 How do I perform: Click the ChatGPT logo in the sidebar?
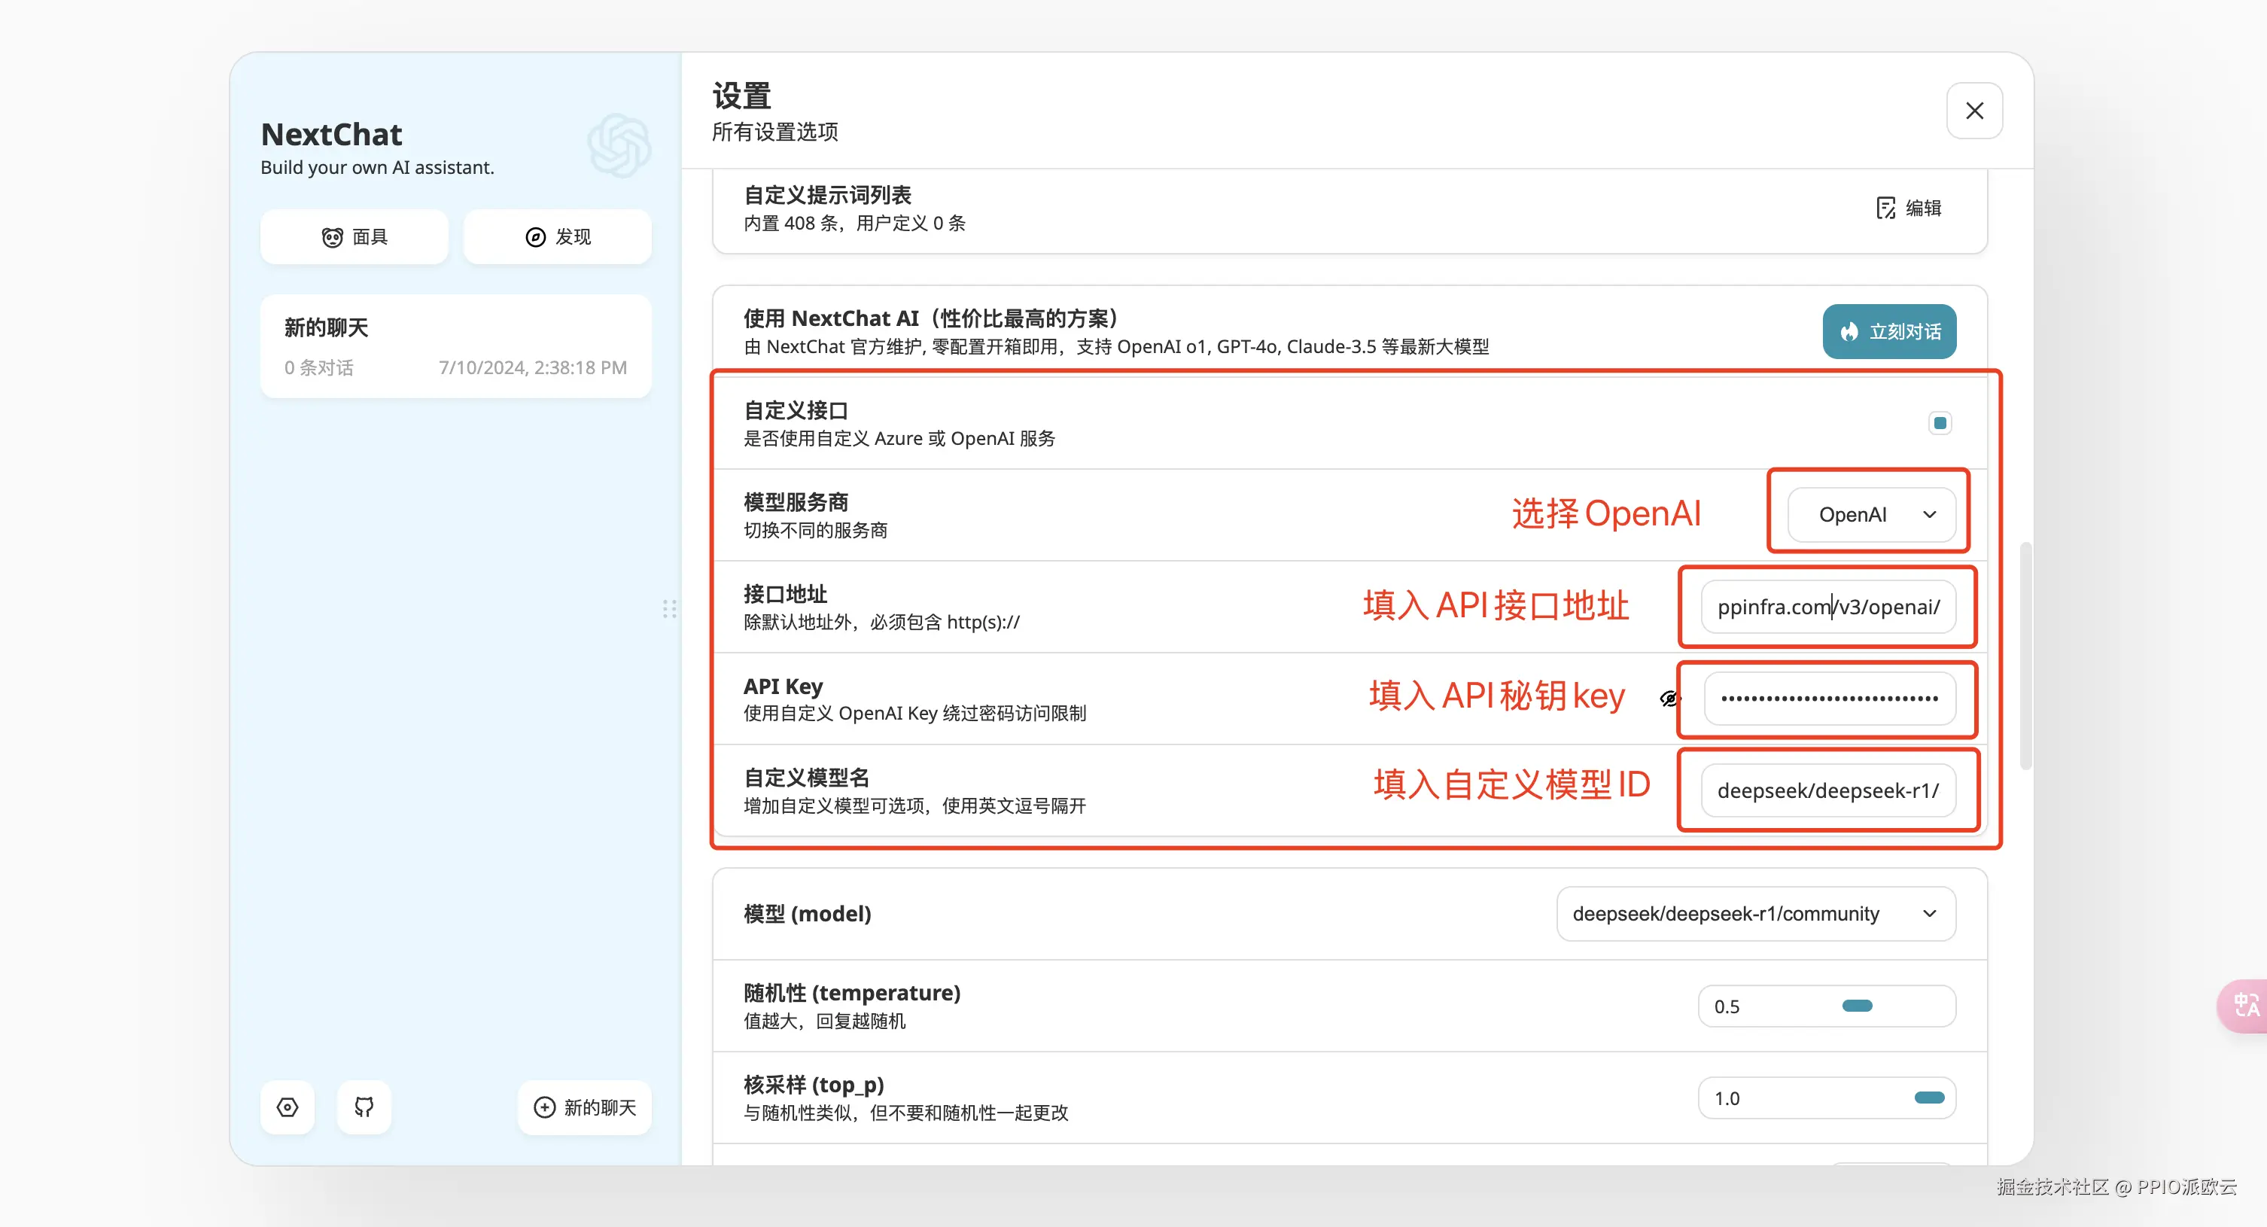[x=619, y=145]
